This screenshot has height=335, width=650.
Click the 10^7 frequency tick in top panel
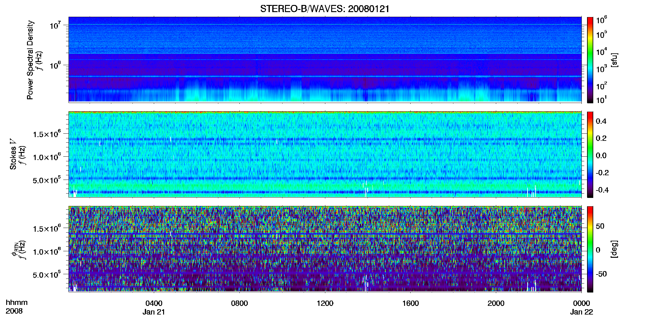pyautogui.click(x=55, y=25)
